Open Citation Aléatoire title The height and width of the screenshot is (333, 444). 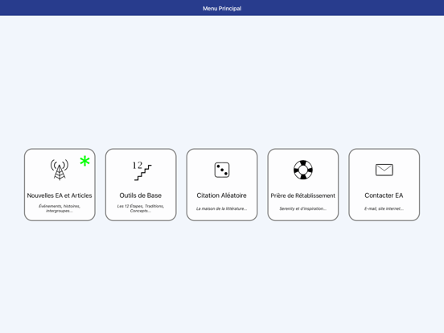tap(222, 195)
